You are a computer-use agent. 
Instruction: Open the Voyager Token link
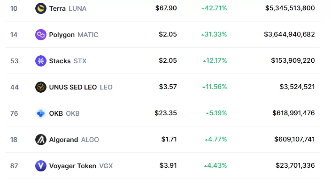[73, 166]
